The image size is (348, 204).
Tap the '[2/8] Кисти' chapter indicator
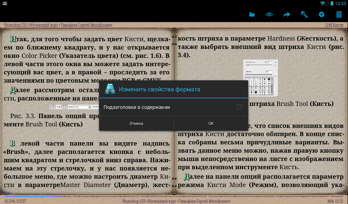pyautogui.click(x=334, y=25)
